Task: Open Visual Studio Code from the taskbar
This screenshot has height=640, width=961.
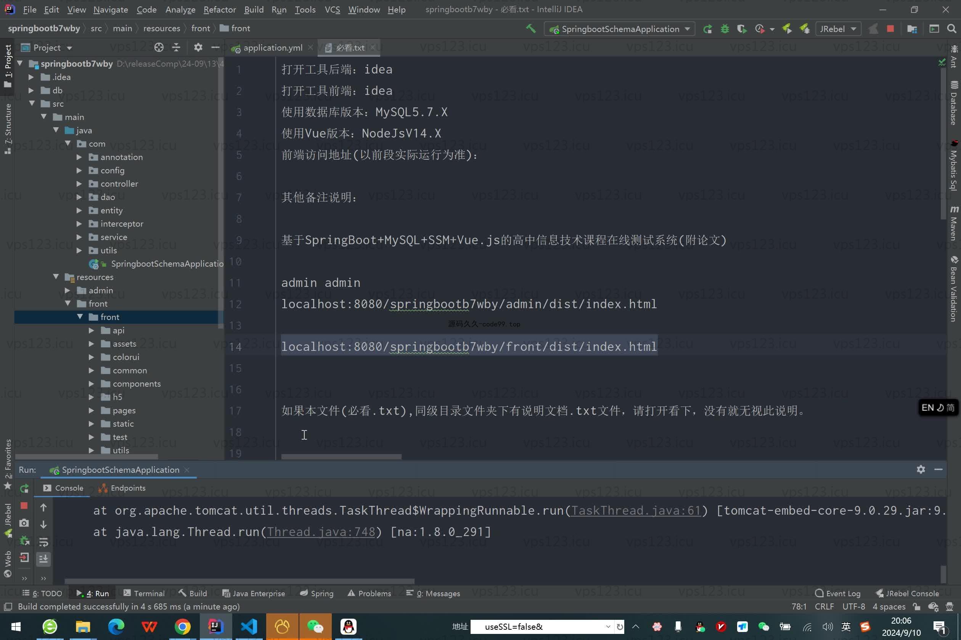Action: (x=249, y=627)
